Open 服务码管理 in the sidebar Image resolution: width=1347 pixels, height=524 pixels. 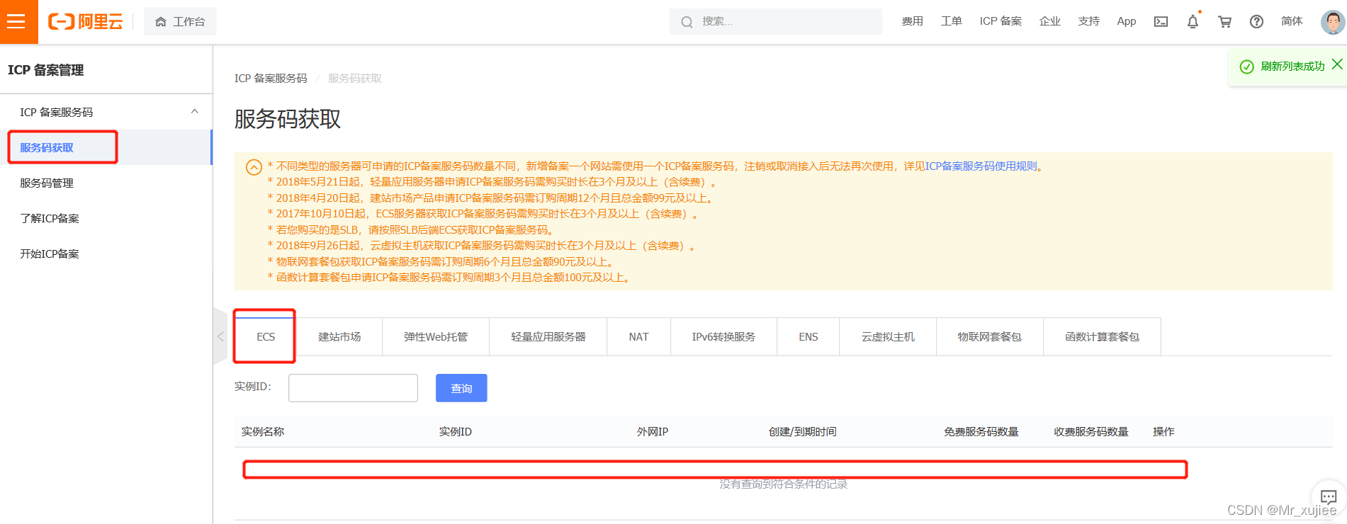click(47, 183)
